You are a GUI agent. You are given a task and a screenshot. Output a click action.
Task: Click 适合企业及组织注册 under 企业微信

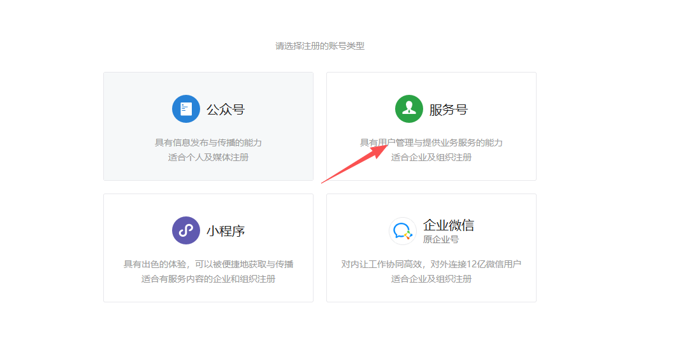(431, 279)
